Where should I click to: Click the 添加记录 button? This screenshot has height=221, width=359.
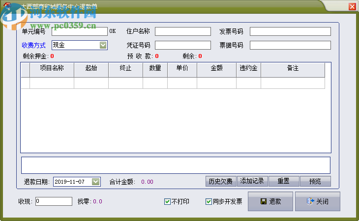[x=252, y=181]
